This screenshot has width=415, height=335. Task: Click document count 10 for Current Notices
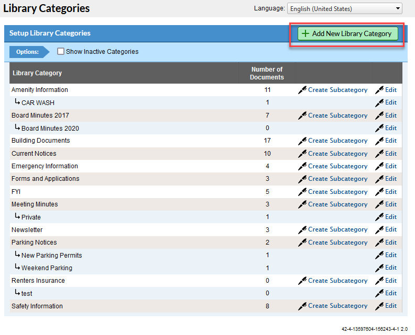click(267, 154)
